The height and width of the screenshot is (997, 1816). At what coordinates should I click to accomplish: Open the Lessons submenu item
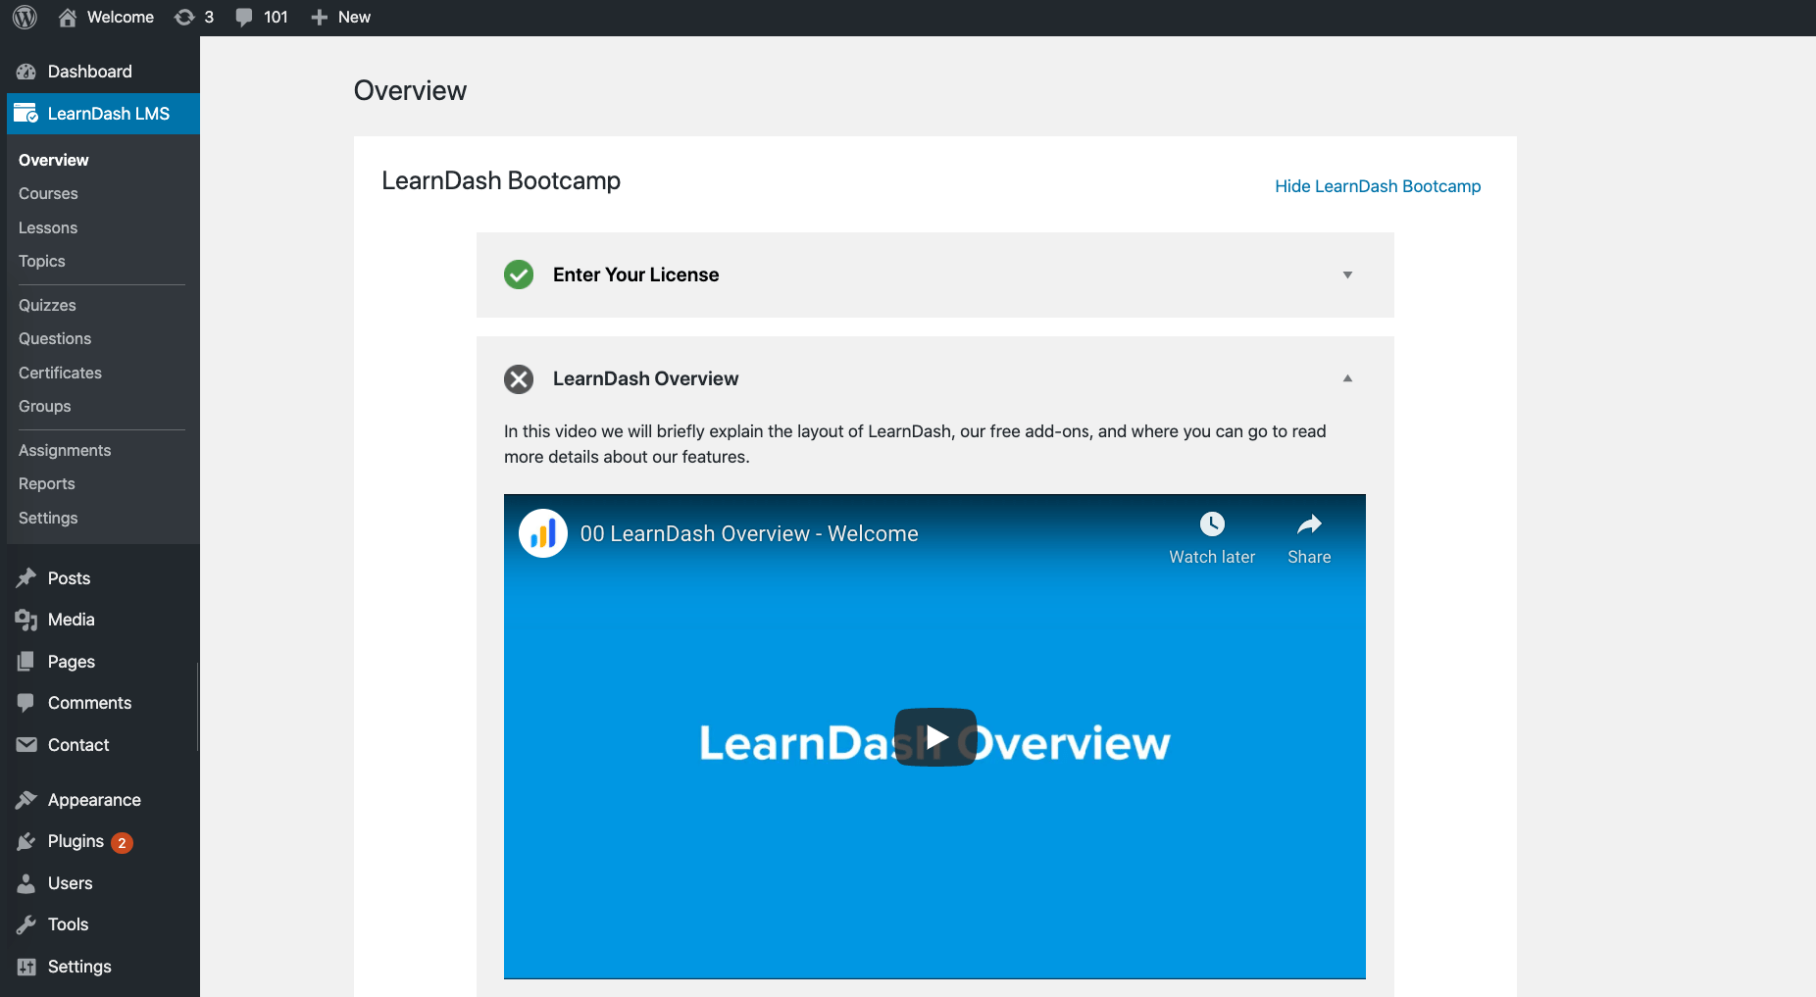tap(48, 227)
